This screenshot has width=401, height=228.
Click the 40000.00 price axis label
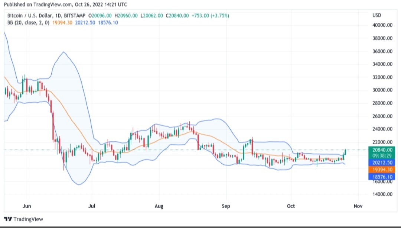(382, 25)
